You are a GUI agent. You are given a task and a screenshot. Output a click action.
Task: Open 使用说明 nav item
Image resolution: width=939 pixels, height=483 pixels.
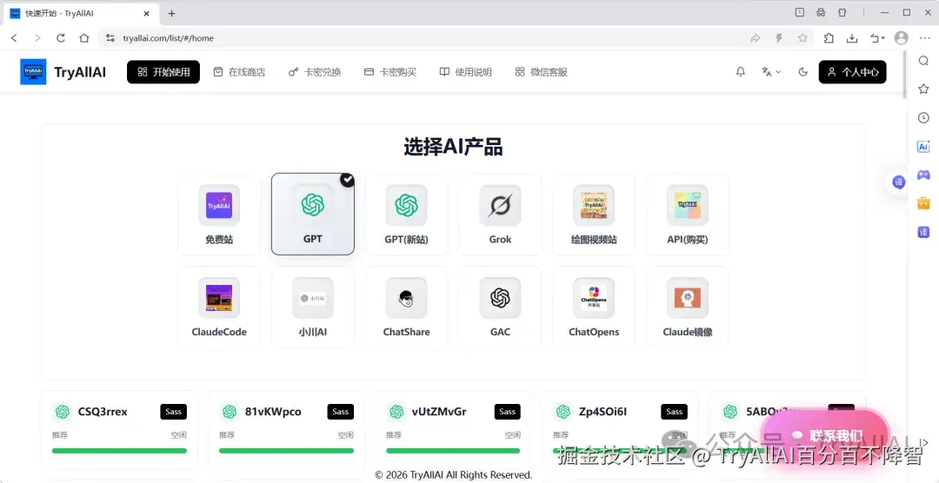click(466, 72)
